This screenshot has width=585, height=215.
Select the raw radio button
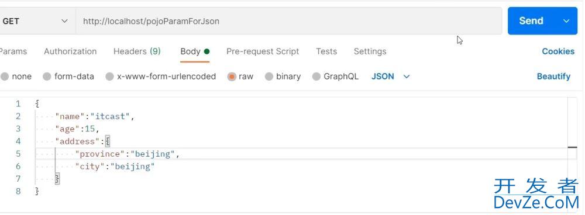pos(232,77)
